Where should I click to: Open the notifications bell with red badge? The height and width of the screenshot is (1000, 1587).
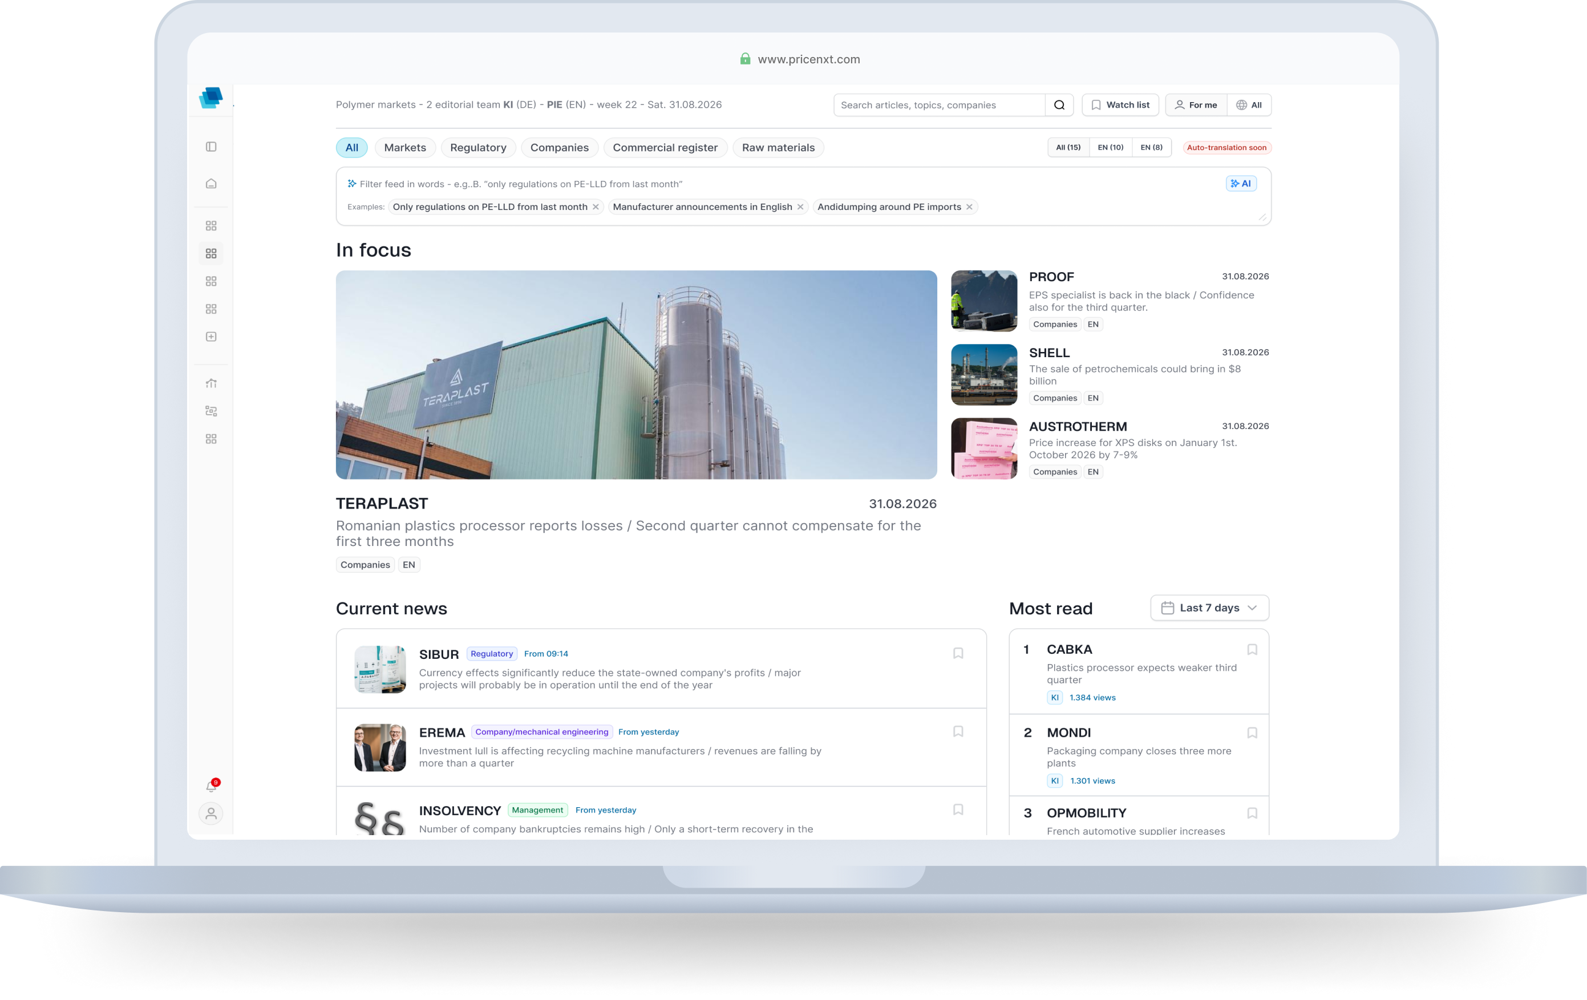pyautogui.click(x=212, y=785)
